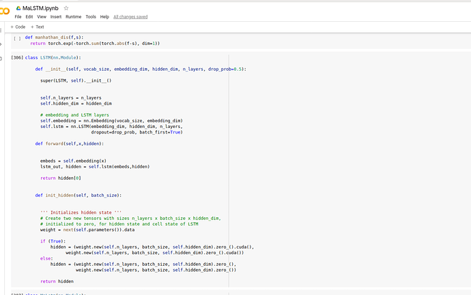Click the Google Drive icon beside the title
The image size is (471, 295).
click(x=17, y=7)
